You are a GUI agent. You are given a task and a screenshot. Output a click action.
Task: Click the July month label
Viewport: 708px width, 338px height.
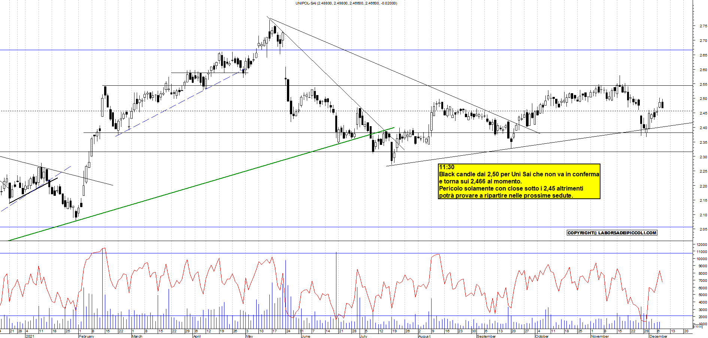pos(363,336)
